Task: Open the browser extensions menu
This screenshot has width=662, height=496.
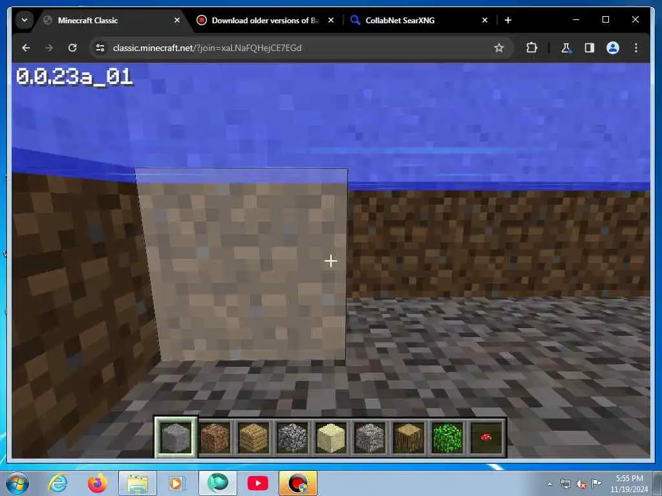Action: (x=531, y=48)
